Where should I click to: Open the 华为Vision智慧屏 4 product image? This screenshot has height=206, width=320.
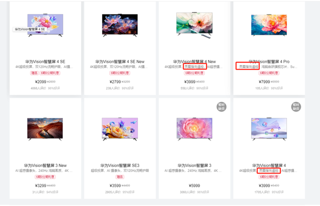[269, 129]
